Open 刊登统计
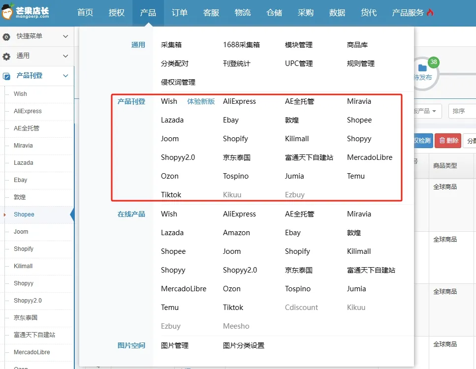Image resolution: width=476 pixels, height=369 pixels. (236, 64)
